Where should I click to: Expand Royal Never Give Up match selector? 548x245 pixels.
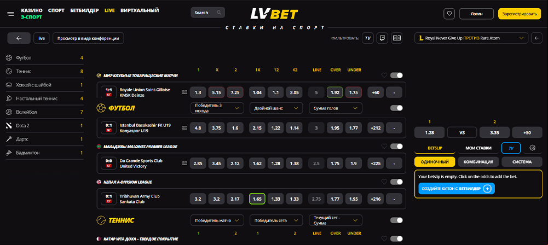click(x=471, y=38)
